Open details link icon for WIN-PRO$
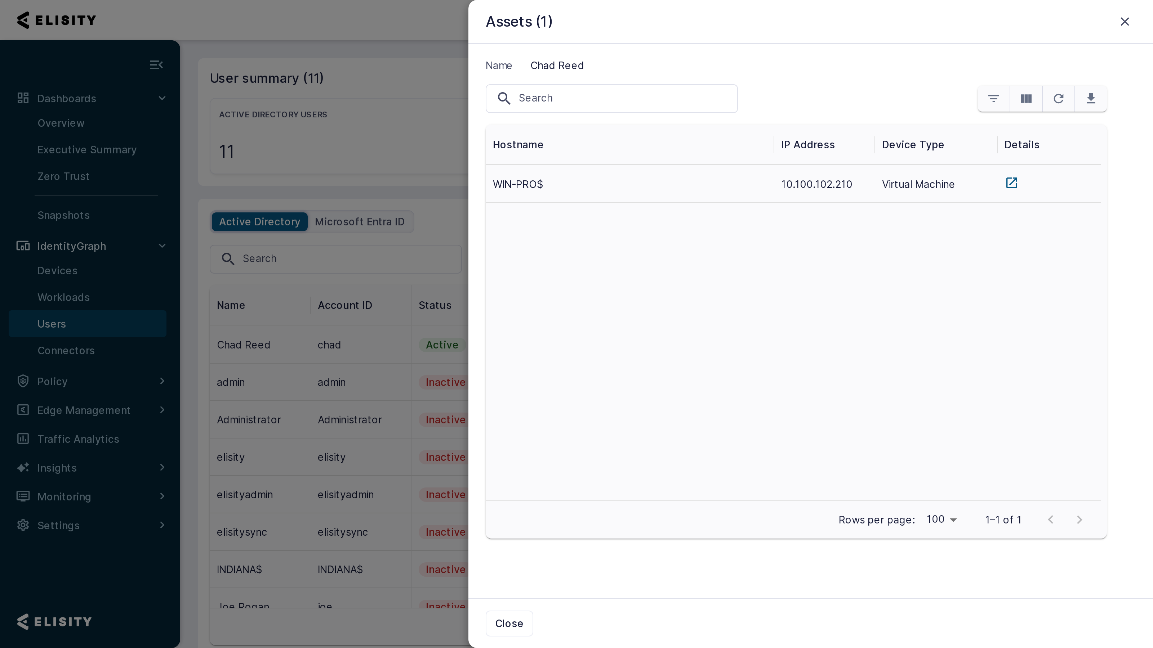 (x=1011, y=183)
